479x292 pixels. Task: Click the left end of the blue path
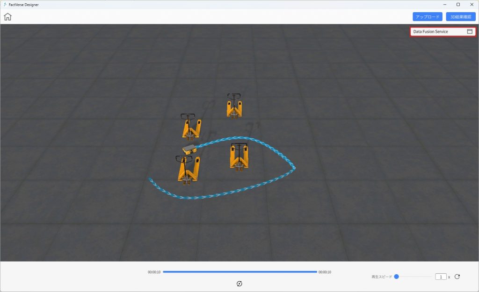tap(150, 179)
